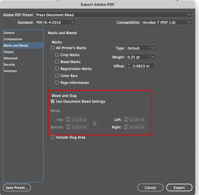Viewport: 199px width, 195px height.
Task: Click the Top bleed stepper
Action: pos(68,119)
